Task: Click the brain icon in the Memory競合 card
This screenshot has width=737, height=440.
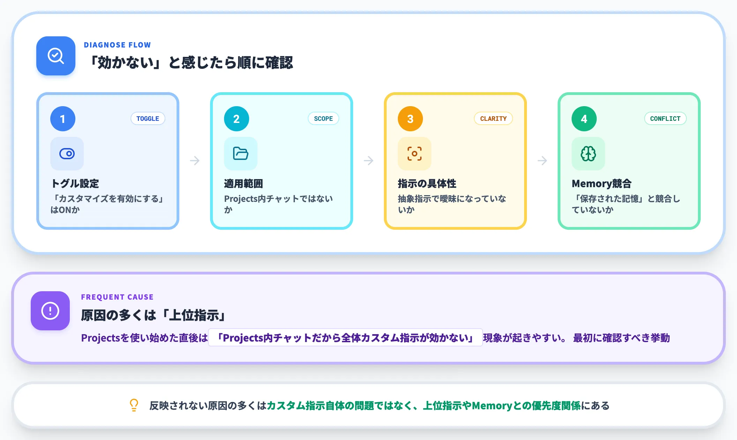Action: tap(588, 154)
